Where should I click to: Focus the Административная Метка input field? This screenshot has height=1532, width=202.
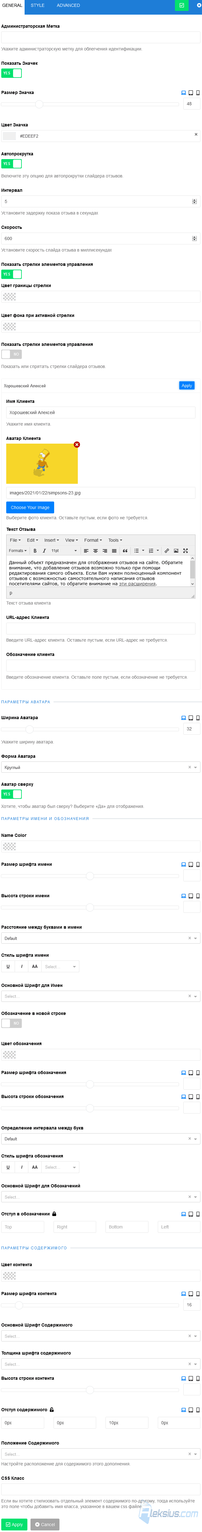pyautogui.click(x=101, y=37)
